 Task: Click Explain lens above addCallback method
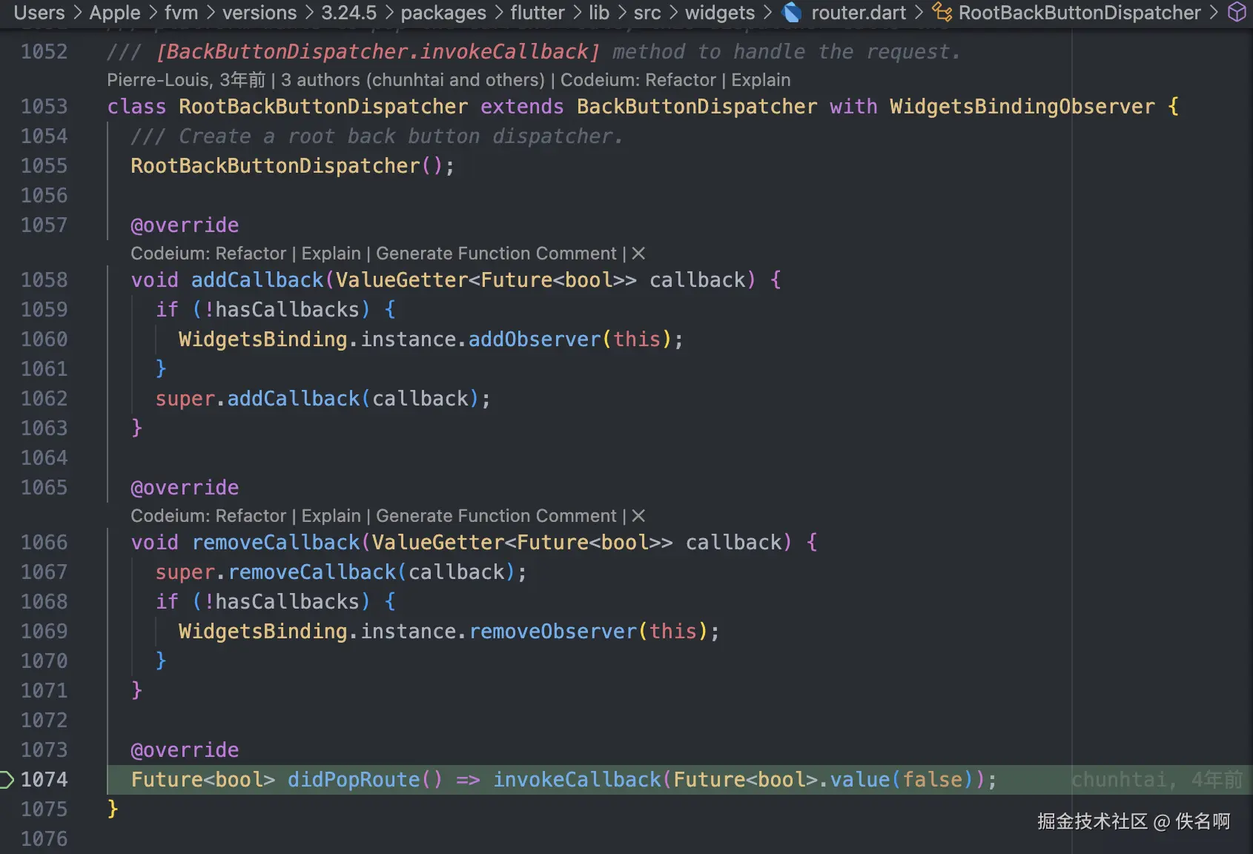[331, 254]
